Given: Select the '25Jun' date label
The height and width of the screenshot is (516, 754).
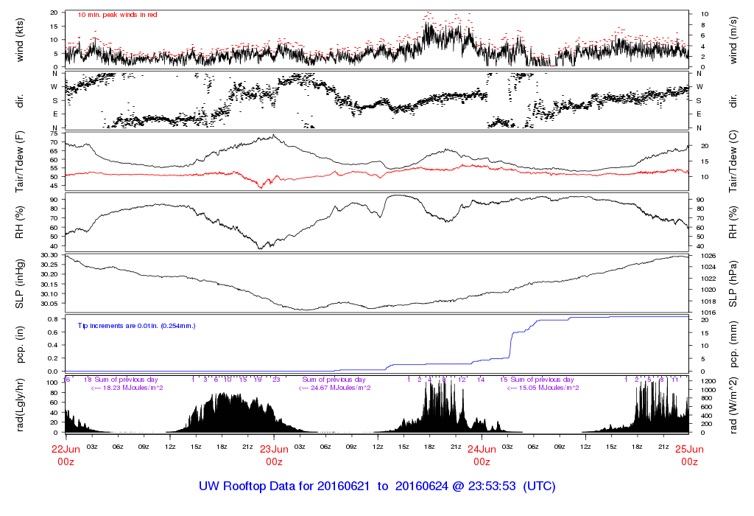Looking at the screenshot, I should click(689, 449).
